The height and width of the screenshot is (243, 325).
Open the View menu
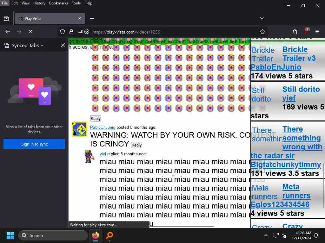25,3
